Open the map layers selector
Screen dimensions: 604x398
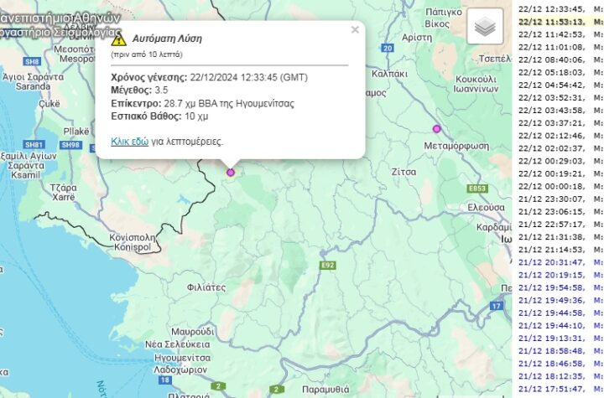[x=485, y=26]
